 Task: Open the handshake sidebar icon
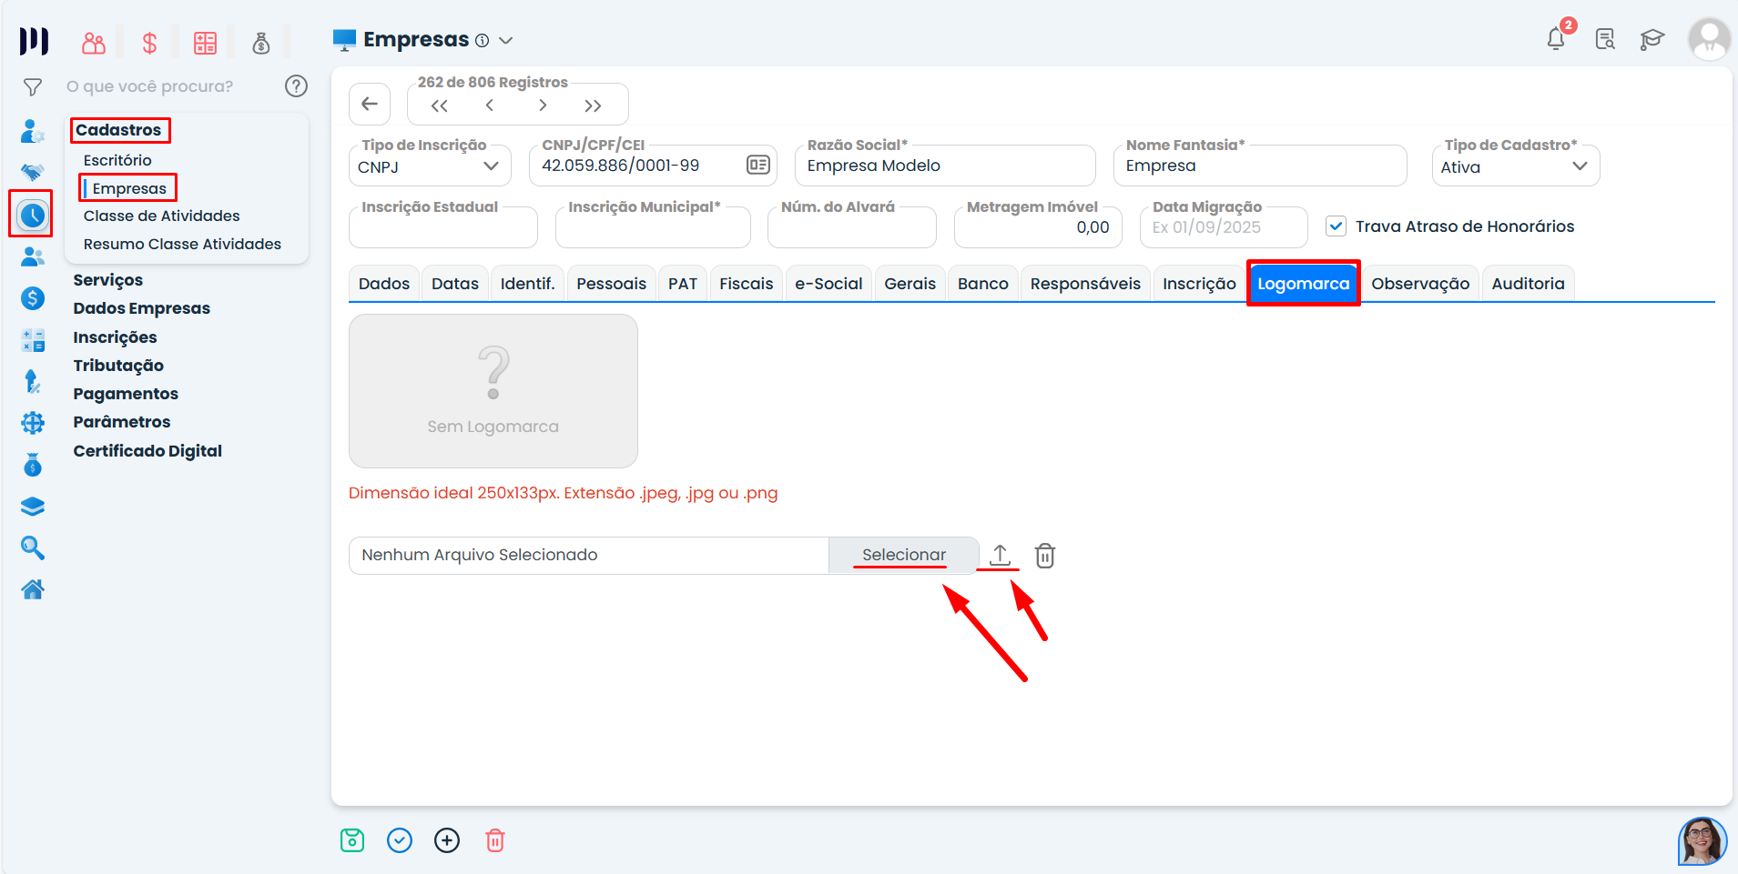[33, 172]
